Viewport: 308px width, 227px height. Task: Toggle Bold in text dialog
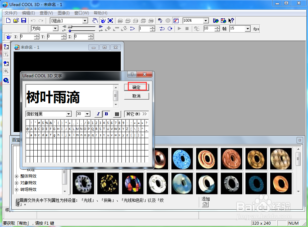click(x=106, y=114)
